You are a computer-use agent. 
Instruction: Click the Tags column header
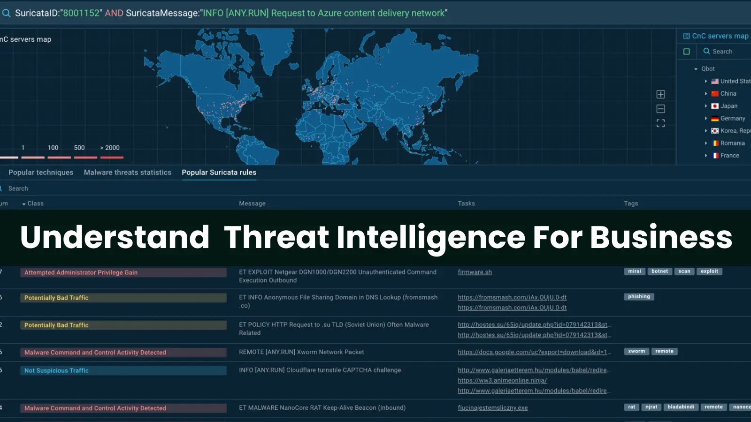click(x=631, y=203)
